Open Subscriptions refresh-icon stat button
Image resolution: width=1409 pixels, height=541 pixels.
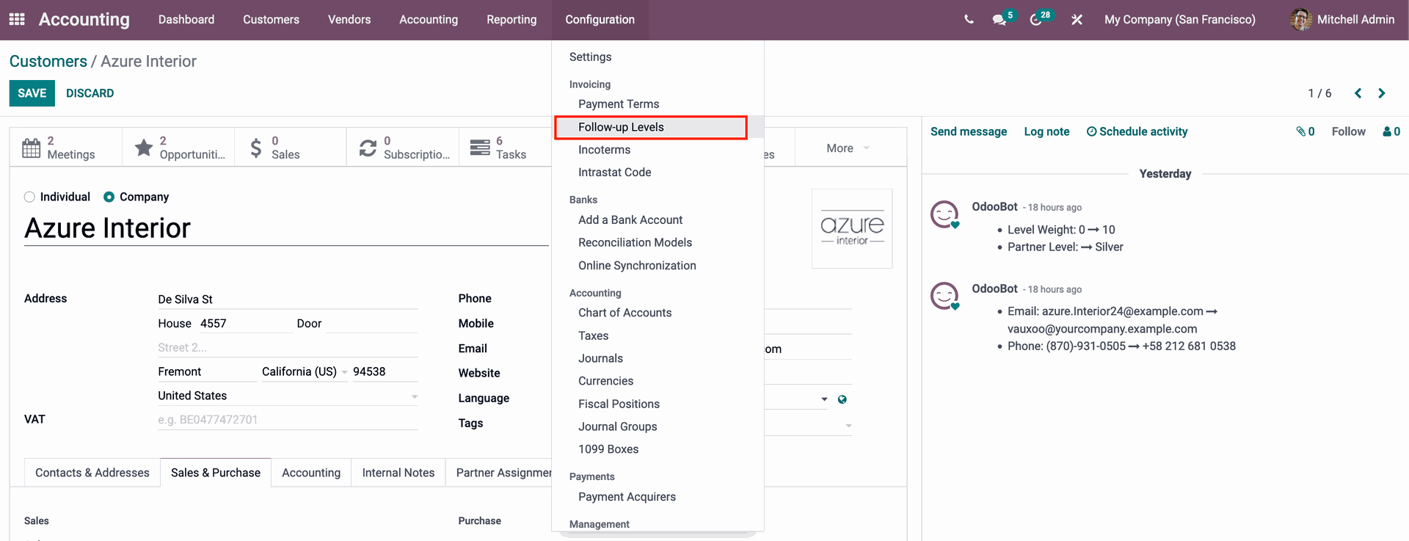[x=403, y=148]
